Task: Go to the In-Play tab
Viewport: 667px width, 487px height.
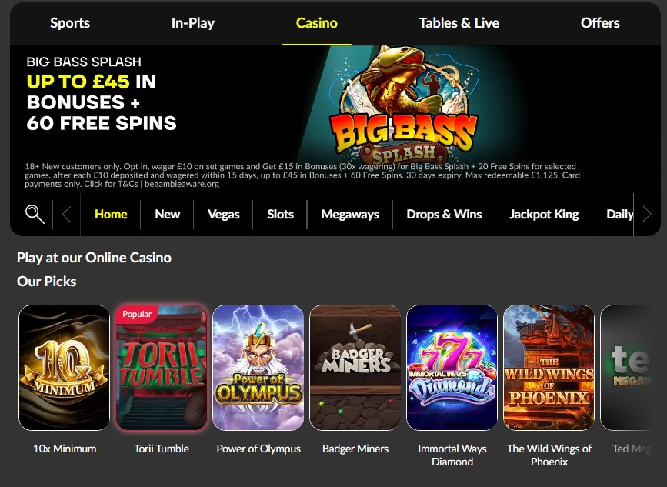Action: click(x=192, y=23)
